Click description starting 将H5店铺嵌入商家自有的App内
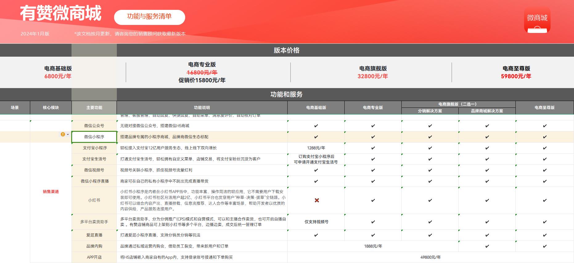Image resolution: width=574 pixels, height=263 pixels. click(176, 257)
